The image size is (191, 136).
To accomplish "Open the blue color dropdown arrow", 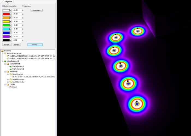I will pos(10,33).
